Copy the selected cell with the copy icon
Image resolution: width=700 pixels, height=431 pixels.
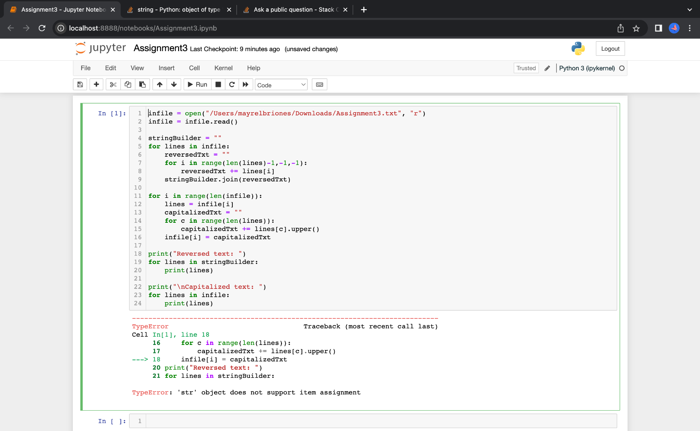127,84
